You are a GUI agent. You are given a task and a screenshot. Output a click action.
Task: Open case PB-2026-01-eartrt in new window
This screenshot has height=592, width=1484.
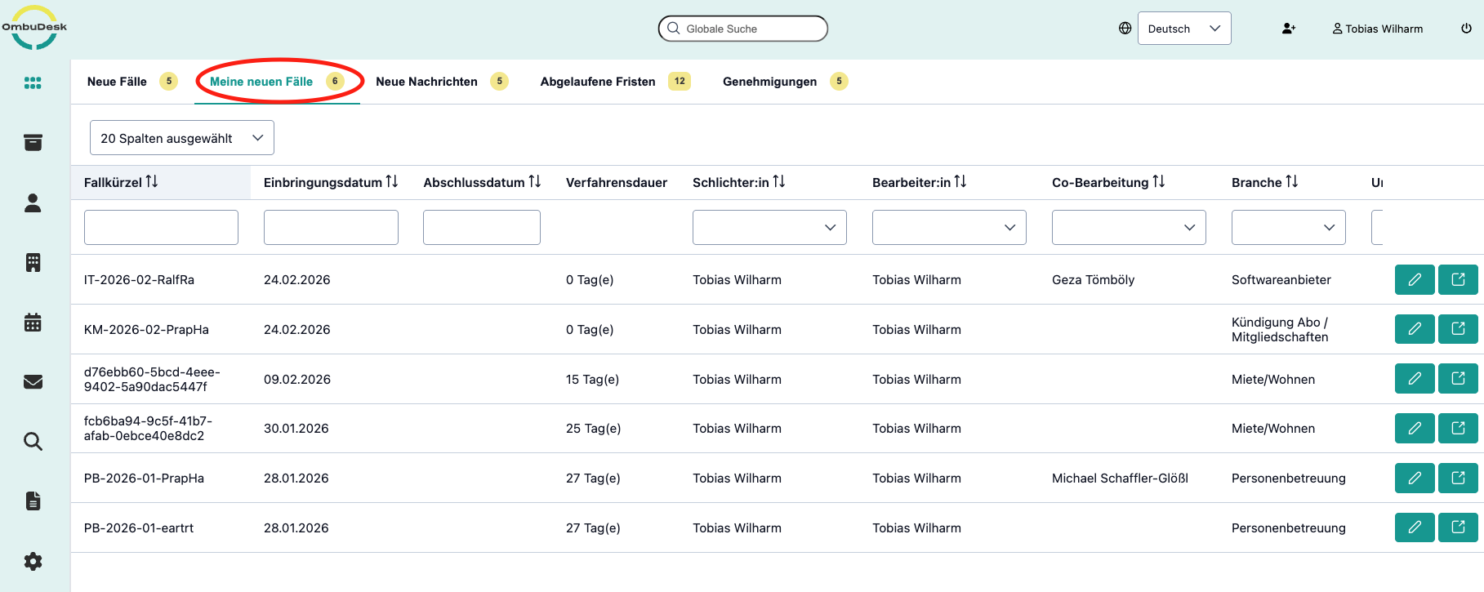tap(1458, 527)
